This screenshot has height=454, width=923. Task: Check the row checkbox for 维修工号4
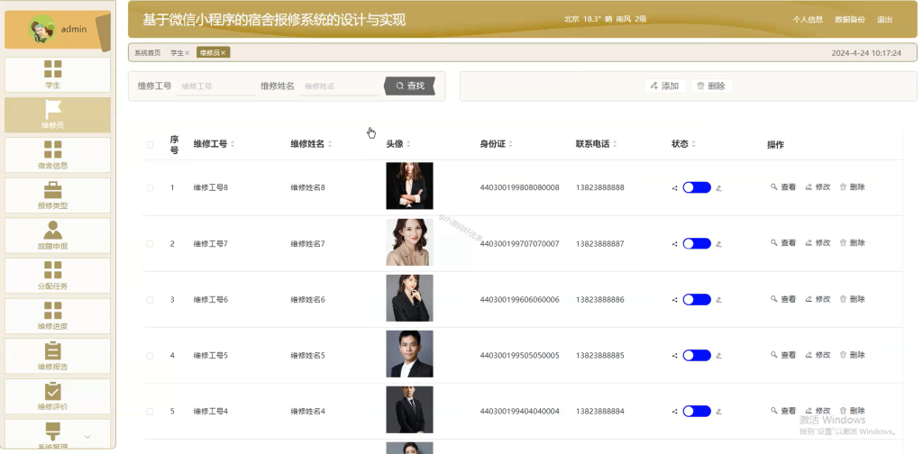150,411
